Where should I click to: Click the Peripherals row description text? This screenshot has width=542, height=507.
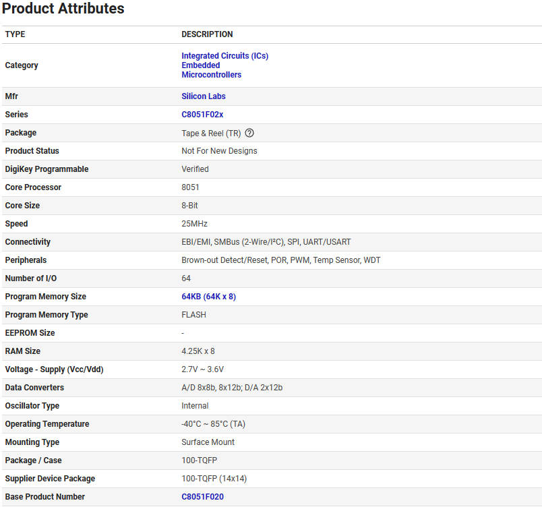coord(280,260)
